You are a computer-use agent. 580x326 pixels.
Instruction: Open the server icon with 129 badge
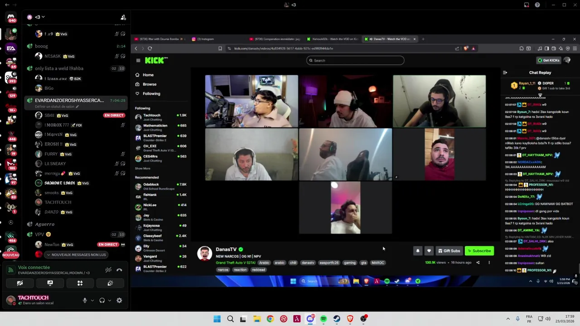coord(11,91)
